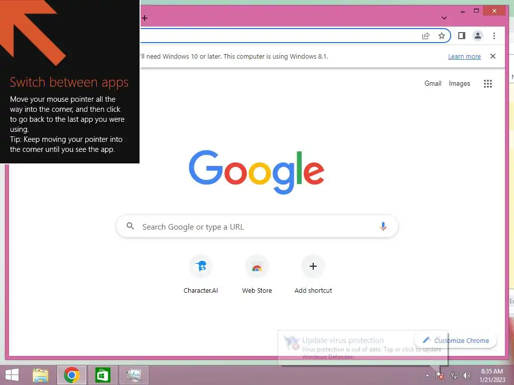
Task: Dismiss the Windows 8.1 warning infobar
Action: 493,56
